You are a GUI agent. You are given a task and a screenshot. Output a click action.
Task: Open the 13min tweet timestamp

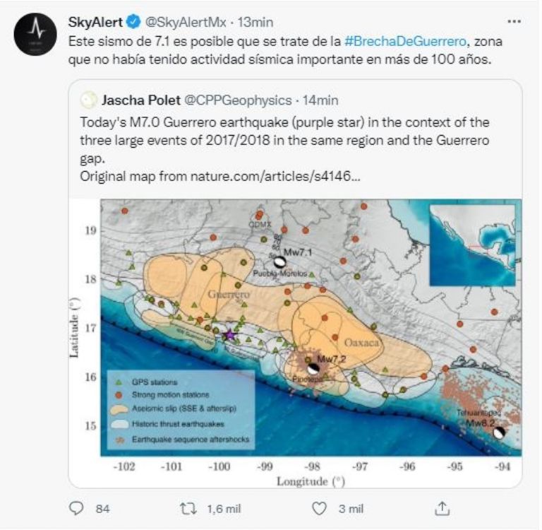pyautogui.click(x=255, y=22)
